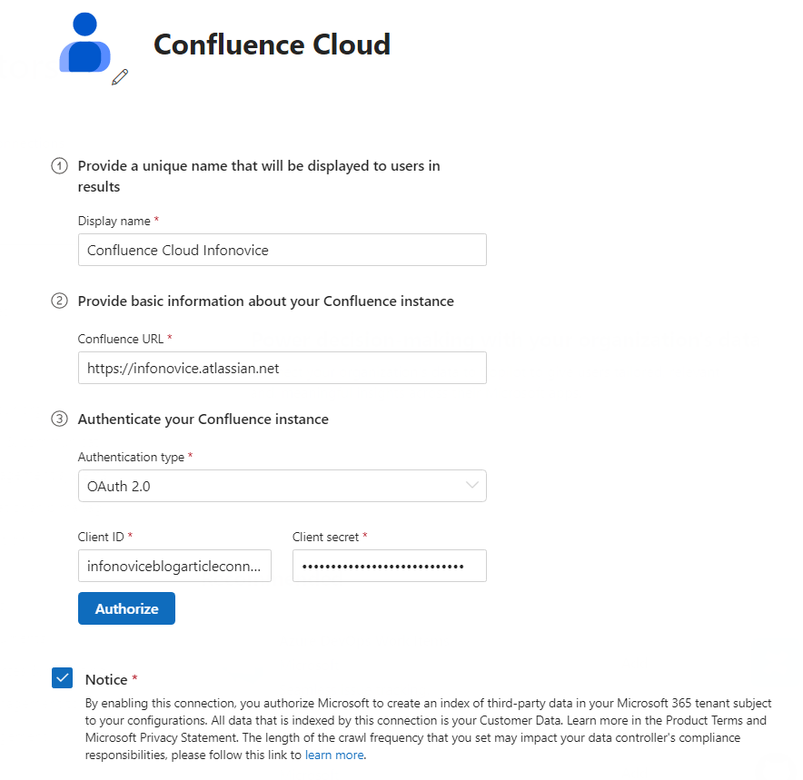
Task: Click the step 1 circled number icon
Action: [60, 166]
